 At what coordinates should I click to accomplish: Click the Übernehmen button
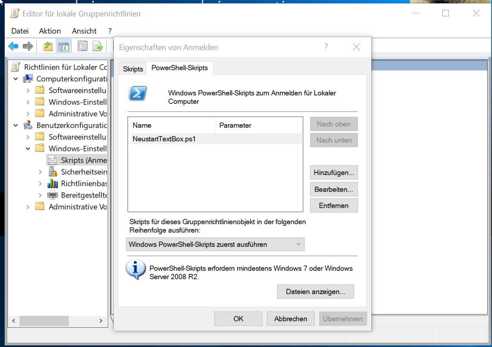pos(343,319)
